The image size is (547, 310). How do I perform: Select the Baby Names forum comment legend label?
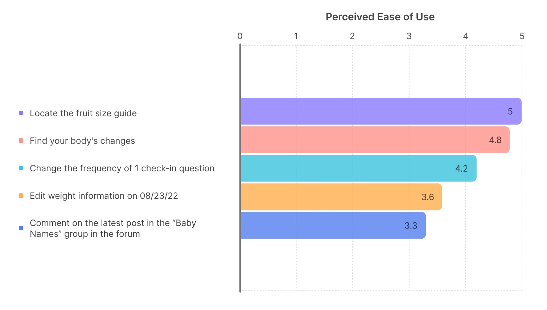pyautogui.click(x=112, y=228)
